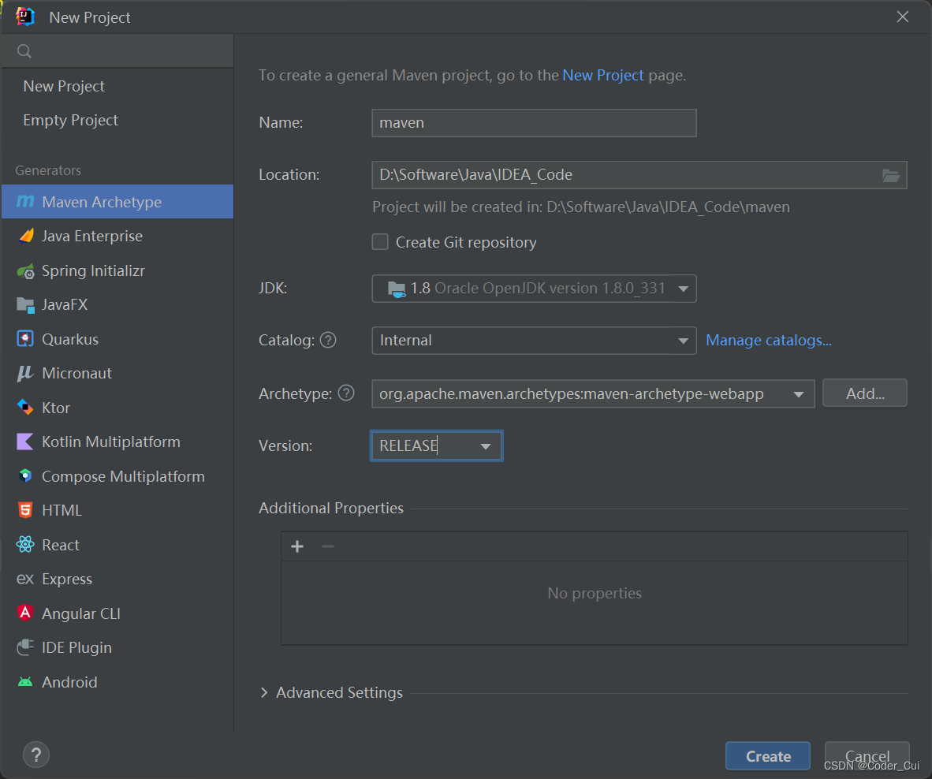
Task: Close the New Project dialog
Action: [902, 17]
